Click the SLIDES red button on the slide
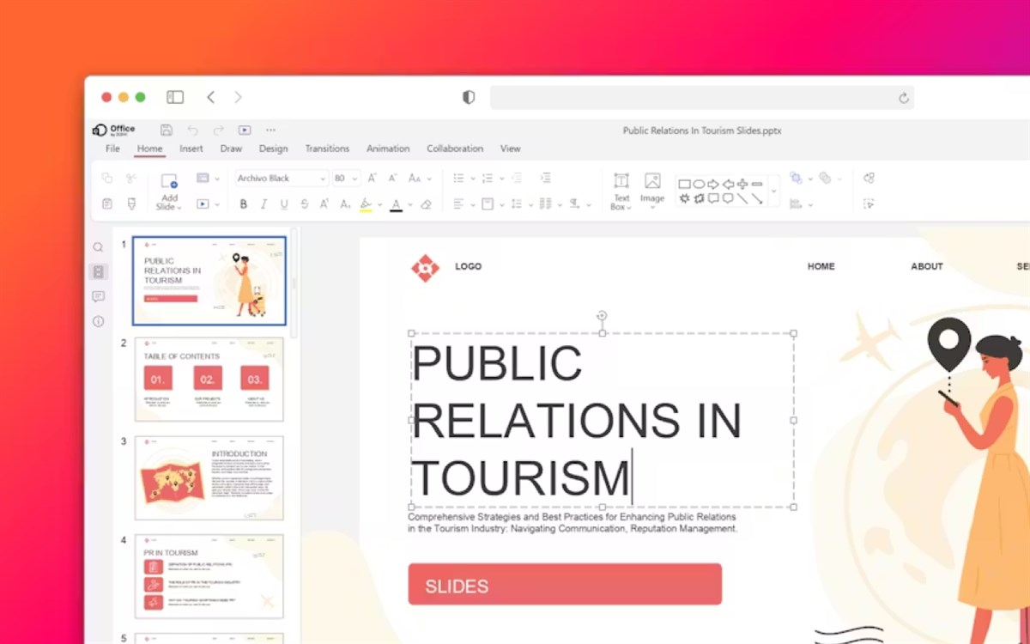 click(x=565, y=584)
